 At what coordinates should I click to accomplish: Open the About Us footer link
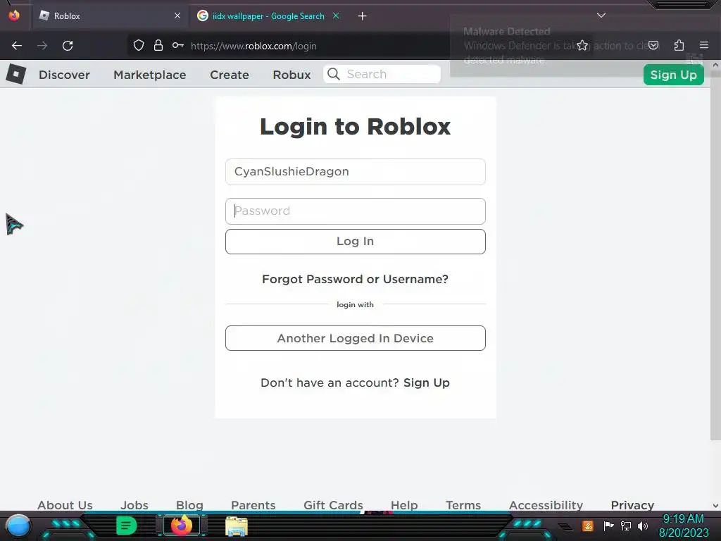pos(65,504)
